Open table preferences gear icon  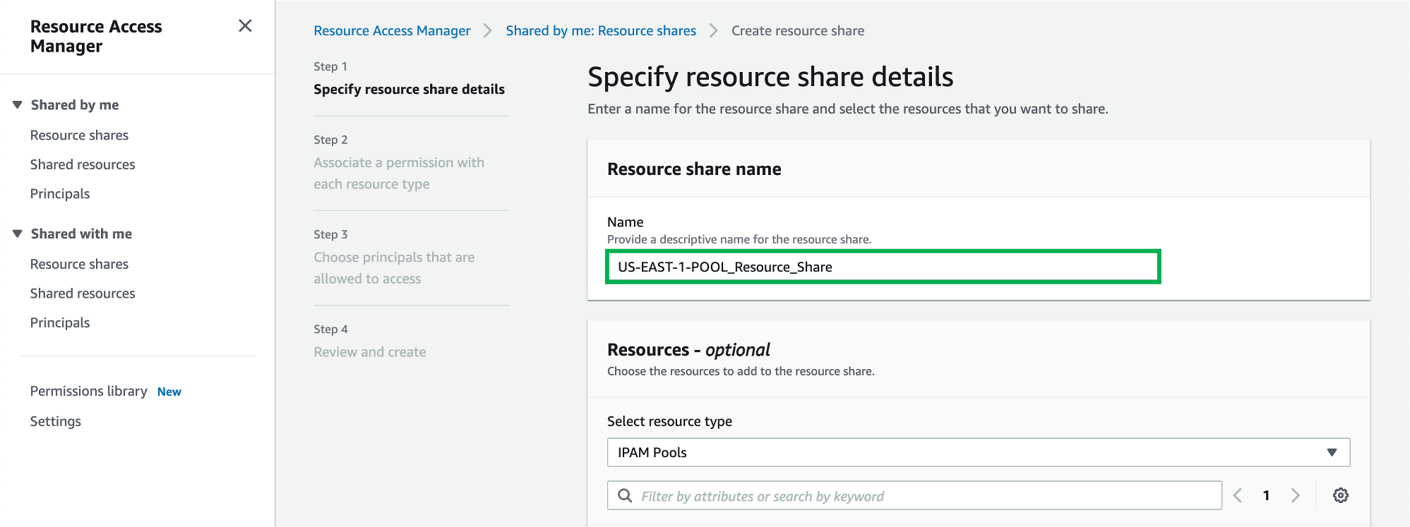(1340, 495)
